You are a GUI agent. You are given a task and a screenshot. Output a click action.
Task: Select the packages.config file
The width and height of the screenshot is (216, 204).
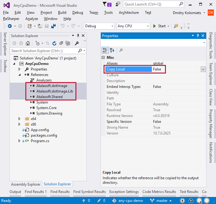(x=44, y=135)
